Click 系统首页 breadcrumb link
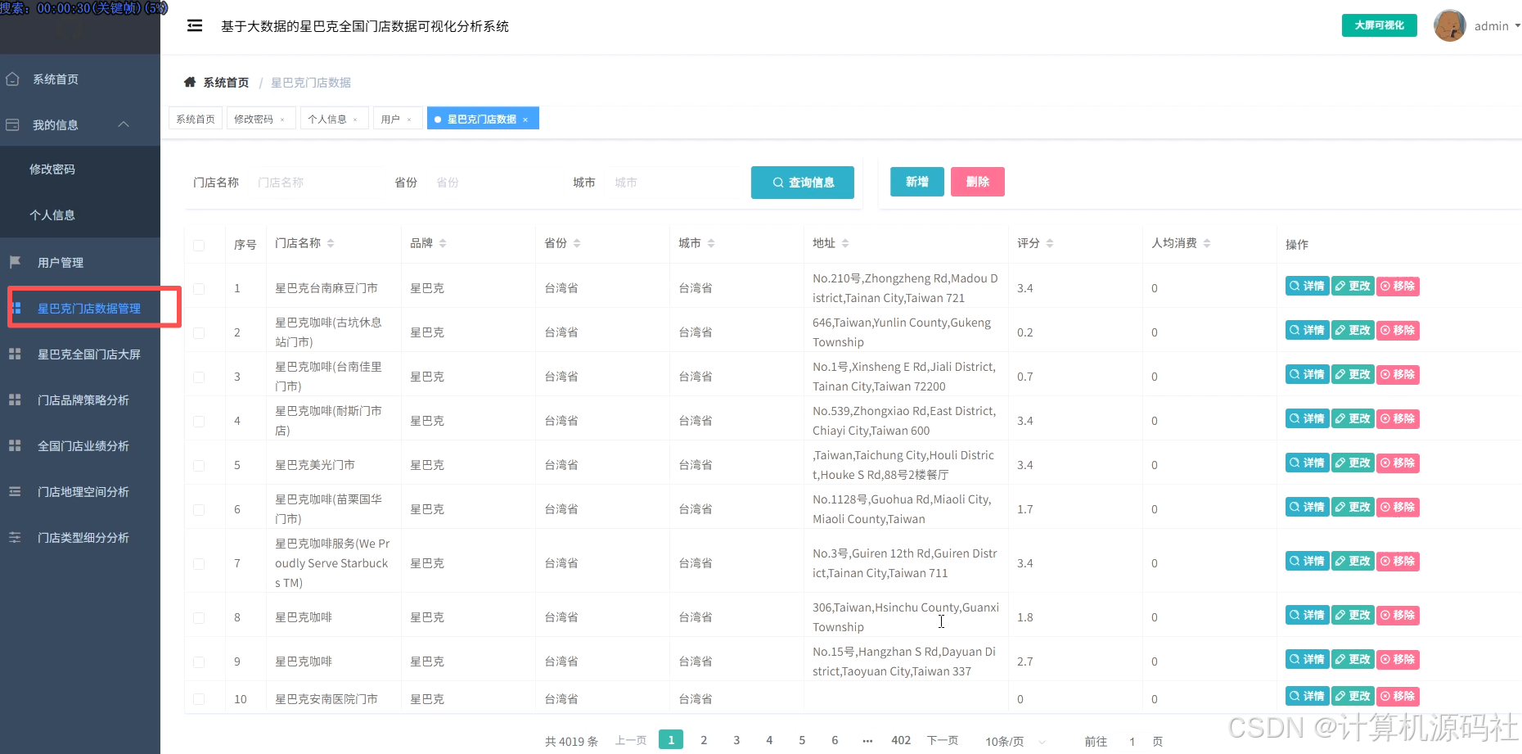Screen dimensions: 1522x754 click(x=226, y=82)
